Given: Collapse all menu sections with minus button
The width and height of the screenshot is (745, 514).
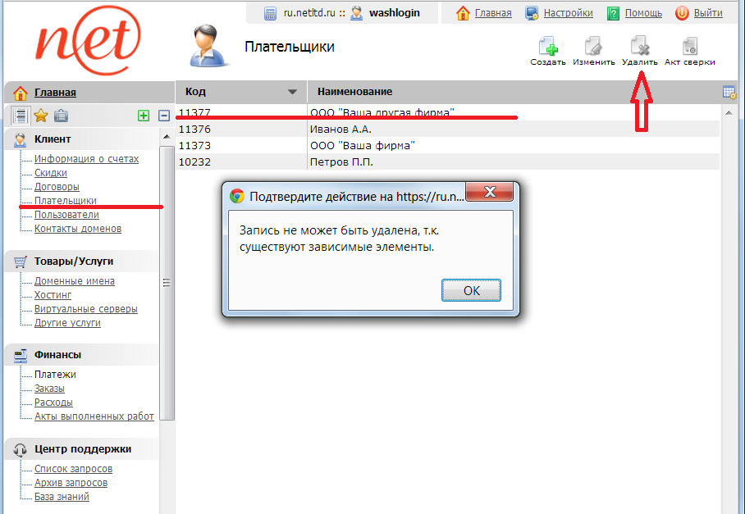Looking at the screenshot, I should click(x=163, y=116).
